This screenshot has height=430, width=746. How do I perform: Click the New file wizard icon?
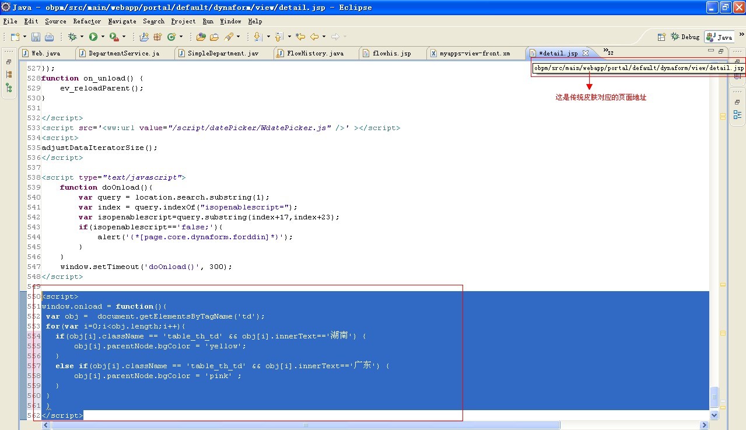(x=15, y=37)
